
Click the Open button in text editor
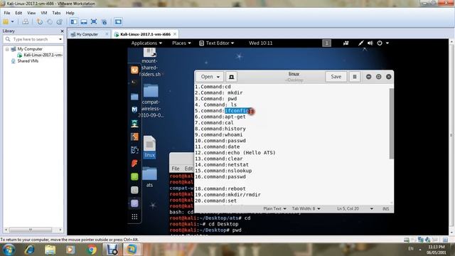click(x=210, y=77)
